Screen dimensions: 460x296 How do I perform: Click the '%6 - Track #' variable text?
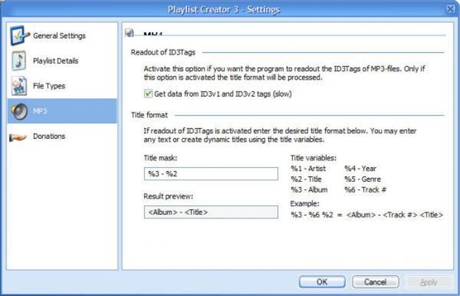tap(365, 190)
